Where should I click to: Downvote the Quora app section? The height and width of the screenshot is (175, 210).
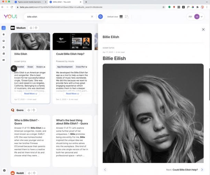tap(34, 110)
